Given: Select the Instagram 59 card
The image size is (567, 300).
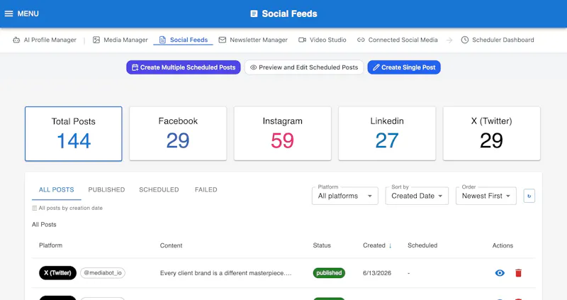Looking at the screenshot, I should (x=282, y=133).
